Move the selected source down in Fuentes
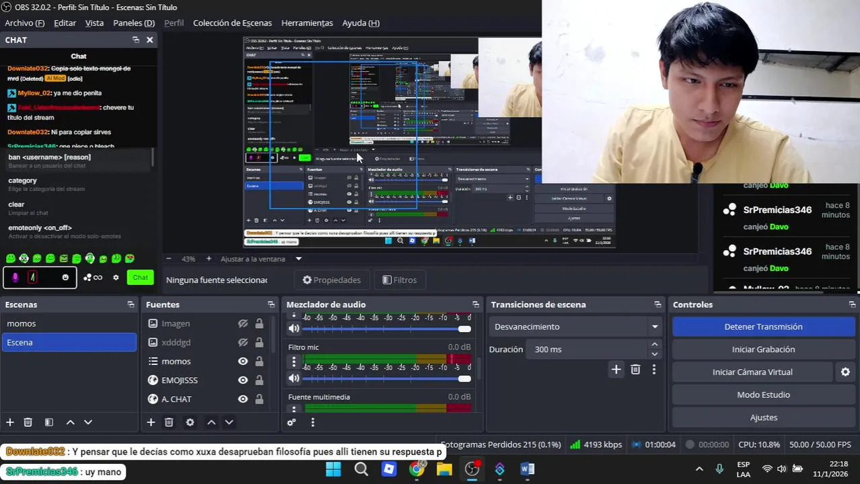860x484 pixels. coord(229,422)
